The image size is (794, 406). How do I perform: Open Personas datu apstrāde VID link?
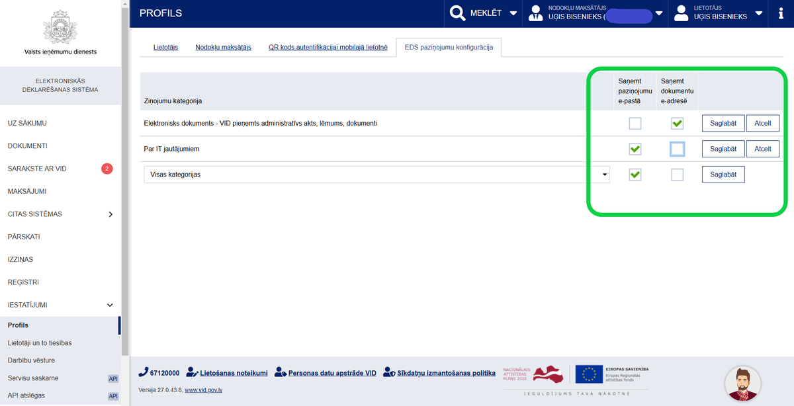point(332,373)
